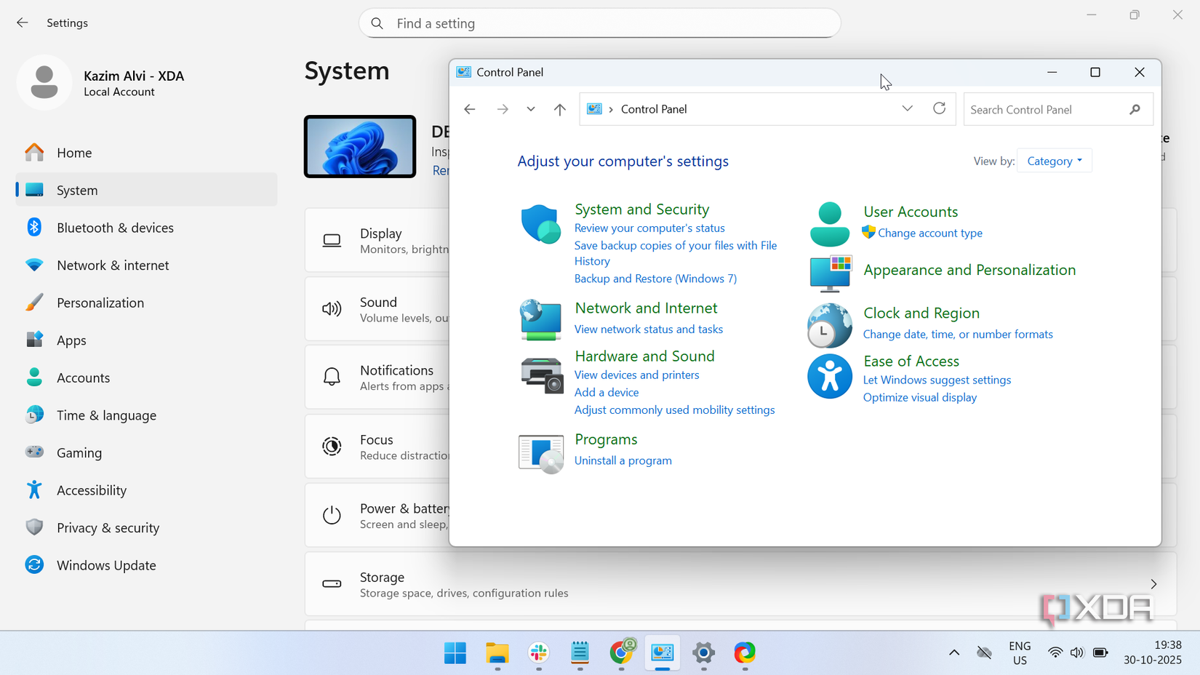Open Notifications settings in Settings window
The image size is (1200, 675).
click(x=377, y=378)
